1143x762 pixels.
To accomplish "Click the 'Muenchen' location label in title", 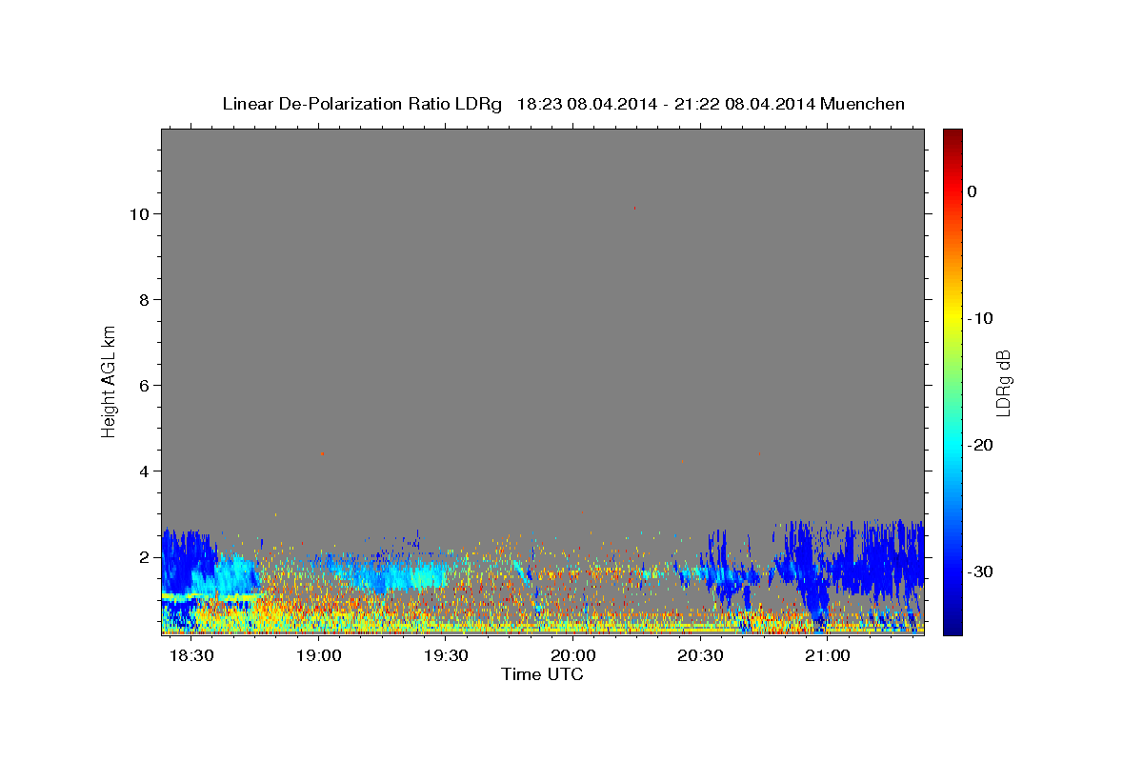I will tap(863, 104).
